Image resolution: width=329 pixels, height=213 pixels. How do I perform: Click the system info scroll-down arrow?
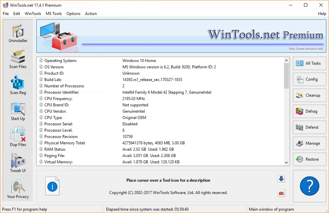286,162
